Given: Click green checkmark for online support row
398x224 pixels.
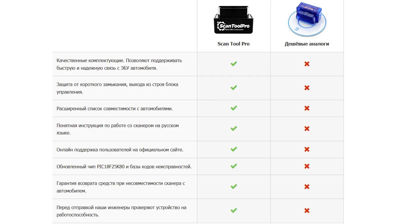Looking at the screenshot, I should pyautogui.click(x=234, y=149).
